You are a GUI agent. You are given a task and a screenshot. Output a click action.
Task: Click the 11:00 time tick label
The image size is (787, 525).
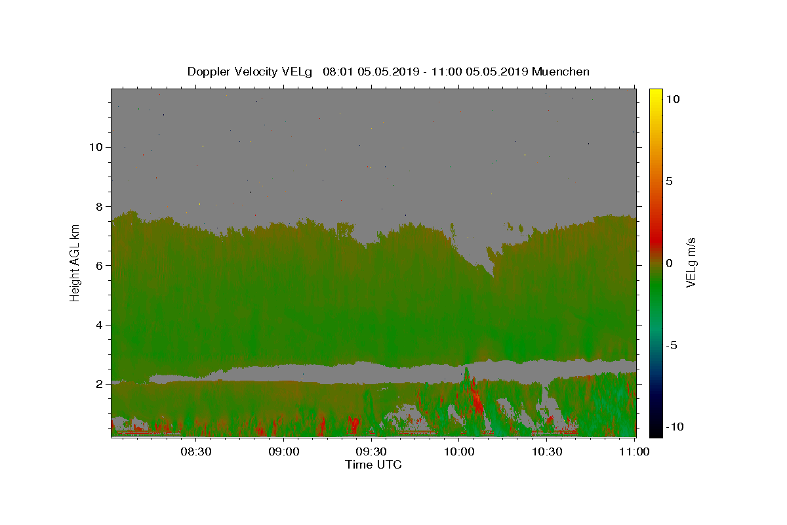coord(634,451)
